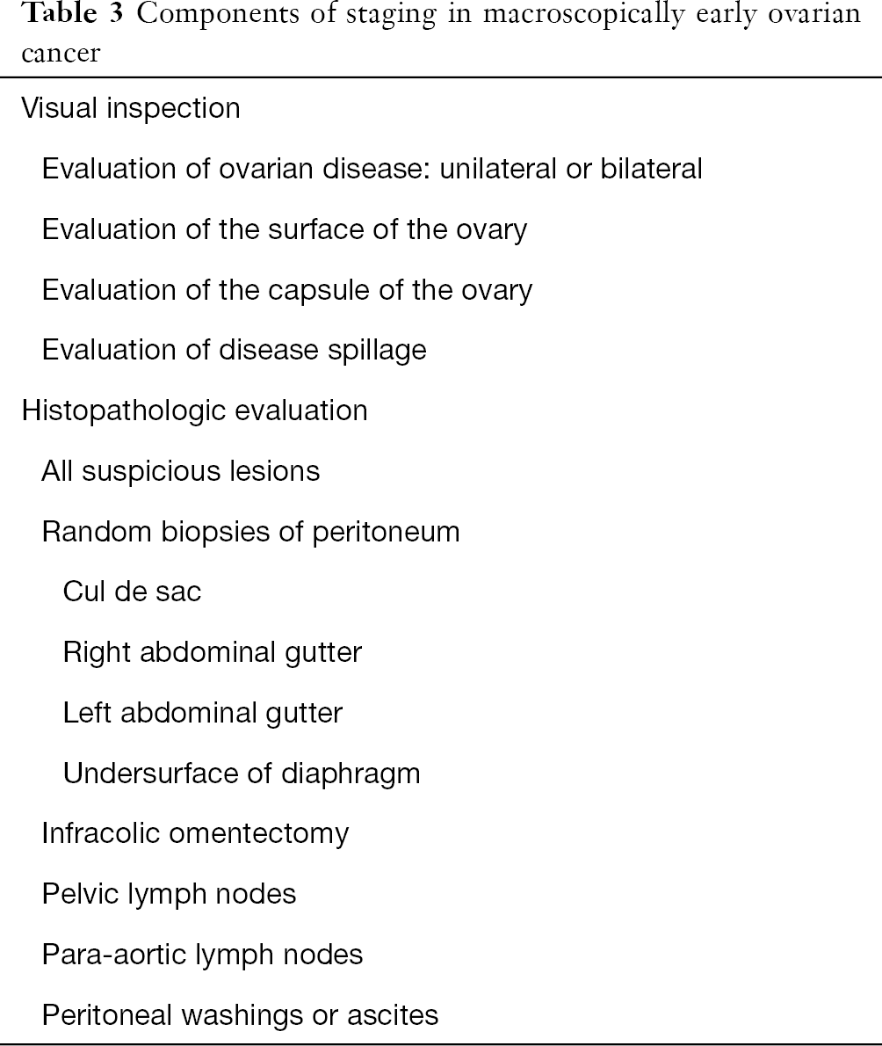Click the Histopathologic evaluation heading

195,411
